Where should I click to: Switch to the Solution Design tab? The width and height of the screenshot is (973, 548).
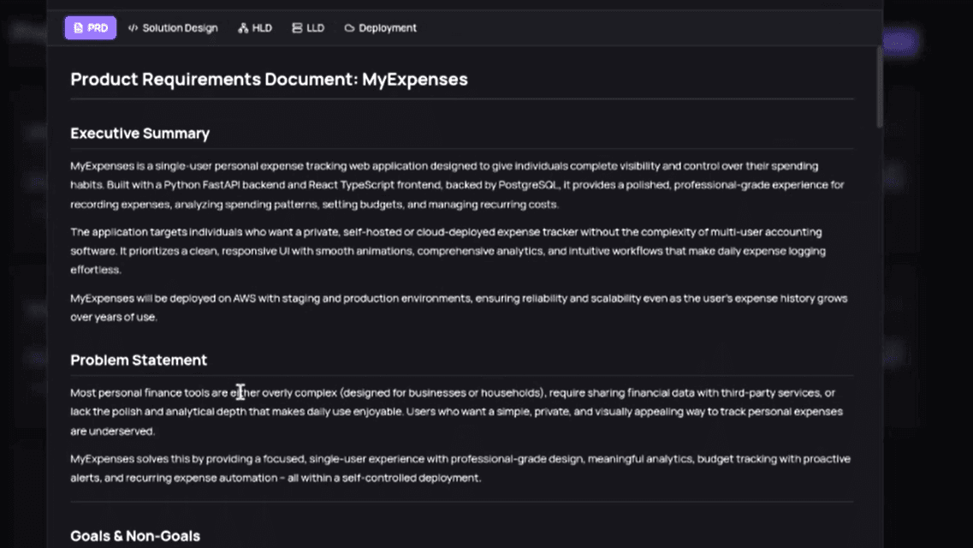[x=173, y=28]
